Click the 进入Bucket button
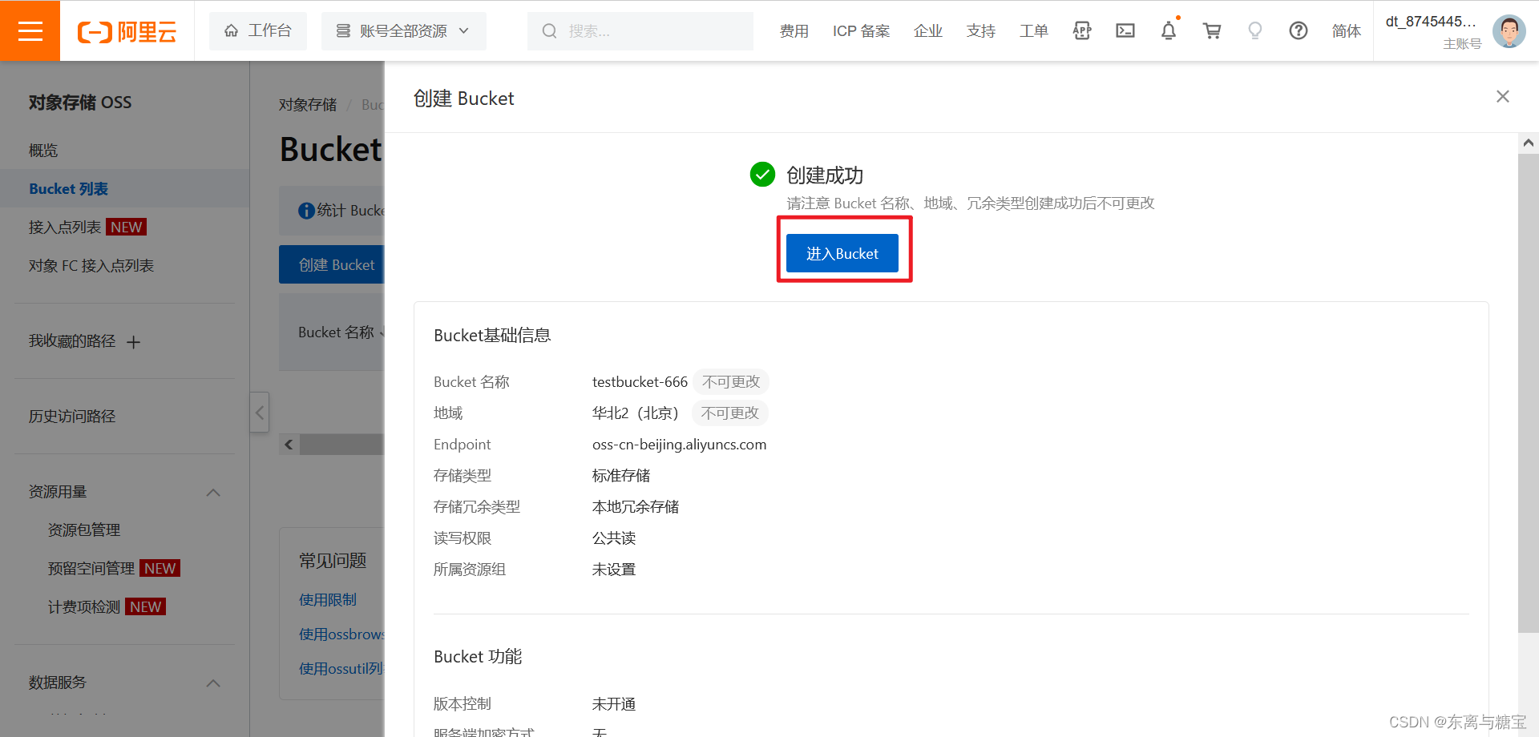1539x737 pixels. [x=842, y=253]
